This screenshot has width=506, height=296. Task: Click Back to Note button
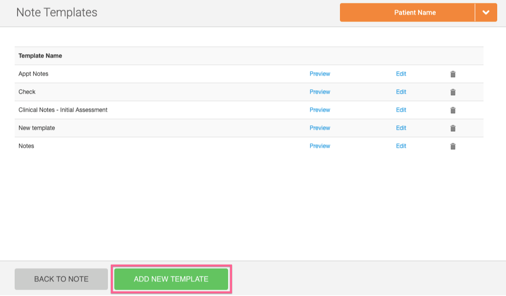(62, 279)
